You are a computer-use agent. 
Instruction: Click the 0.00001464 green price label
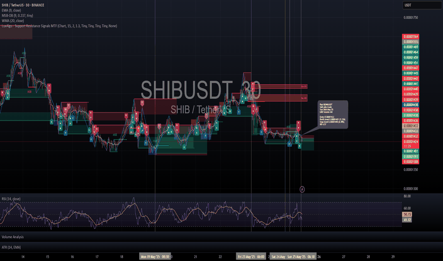411,52
